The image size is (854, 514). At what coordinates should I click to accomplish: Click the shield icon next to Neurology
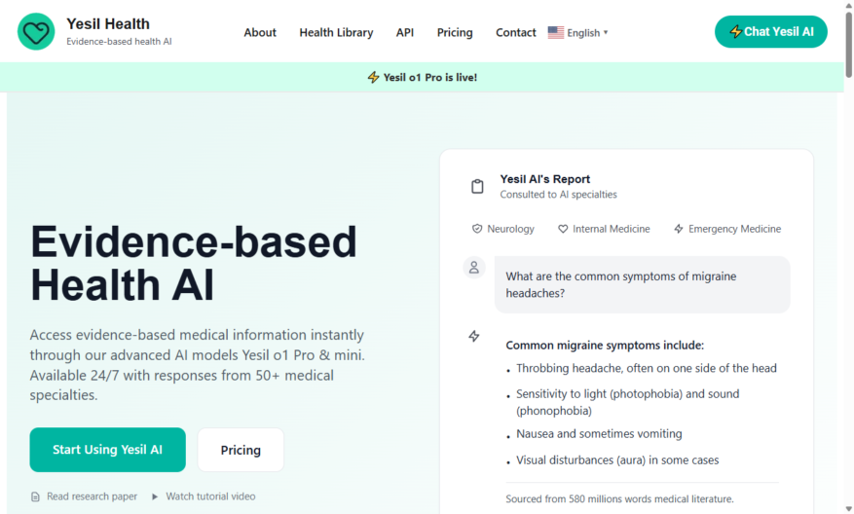coord(477,229)
